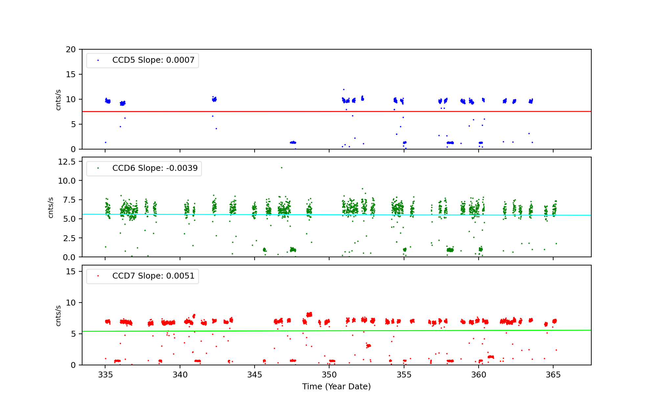Click the cnts/s label of the top plot
Screen dimensions: 657x410
[58, 100]
